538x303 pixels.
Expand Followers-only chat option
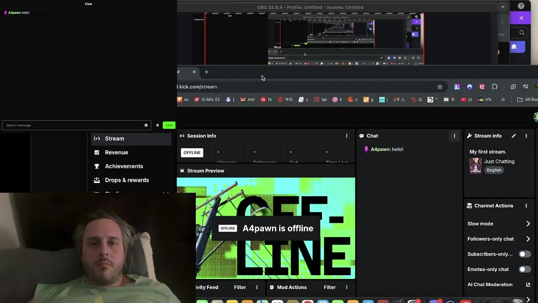499,239
